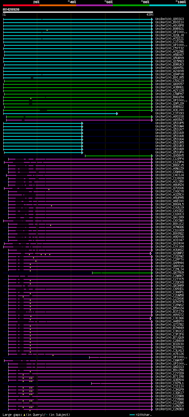Select hit label UniRef100_Q6DIG3

coord(170,367)
